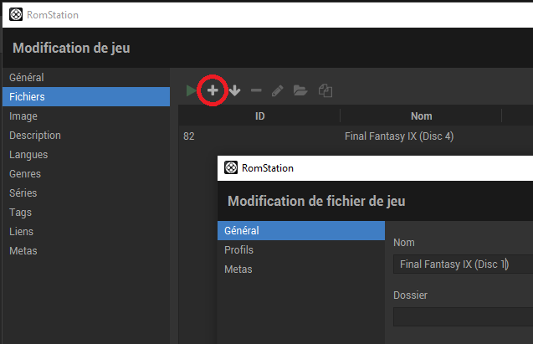Add a new file with the plus icon
Viewport: 533px width, 344px height.
tap(213, 90)
